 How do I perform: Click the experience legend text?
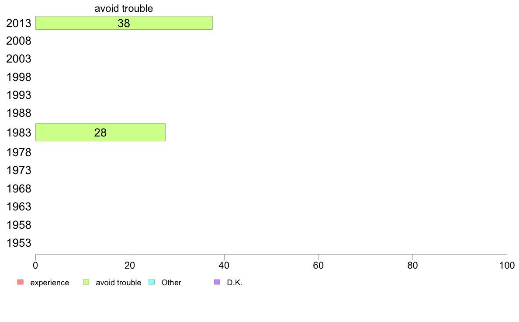pos(50,283)
